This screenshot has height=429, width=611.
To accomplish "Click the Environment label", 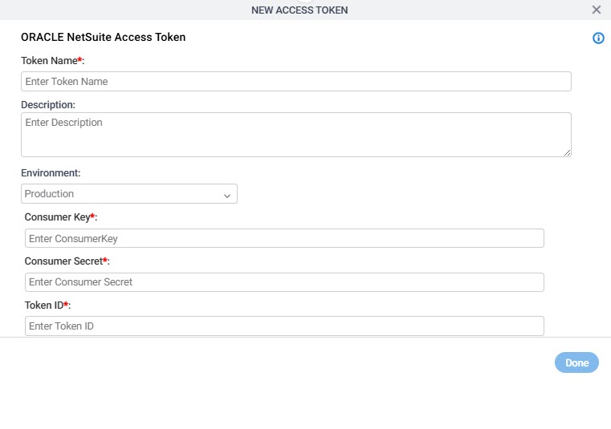I will pos(51,173).
